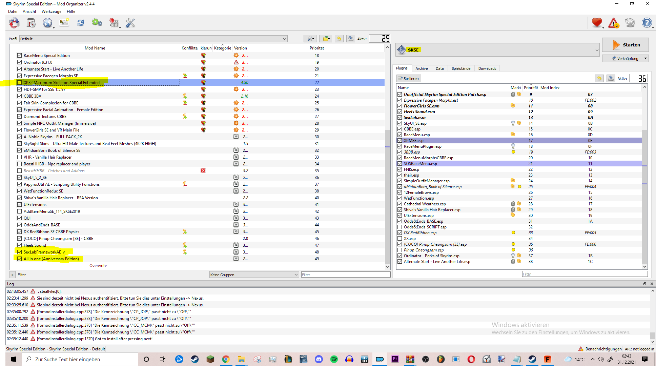Click the red heart endorse icon
Screen dimensions: 656x366
point(597,23)
